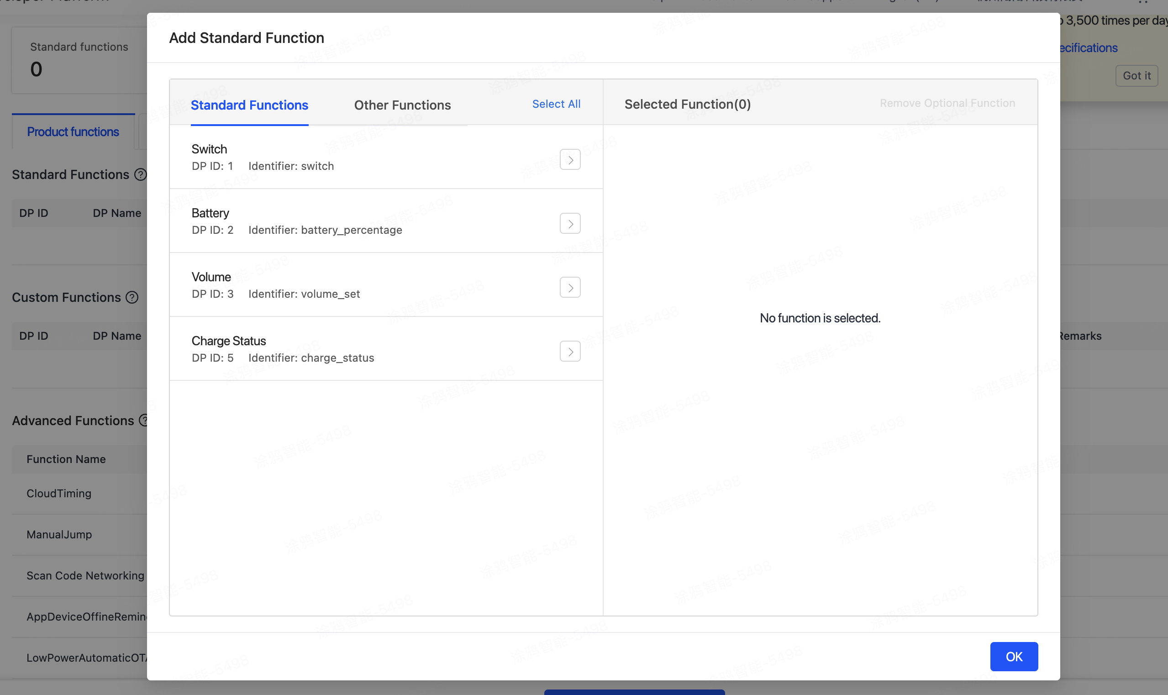Screen dimensions: 1168x695
Task: Click the CloudTiming advanced function row
Action: click(59, 494)
